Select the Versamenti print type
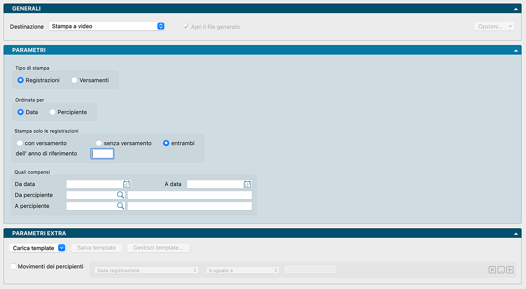Image resolution: width=526 pixels, height=289 pixels. click(x=74, y=80)
